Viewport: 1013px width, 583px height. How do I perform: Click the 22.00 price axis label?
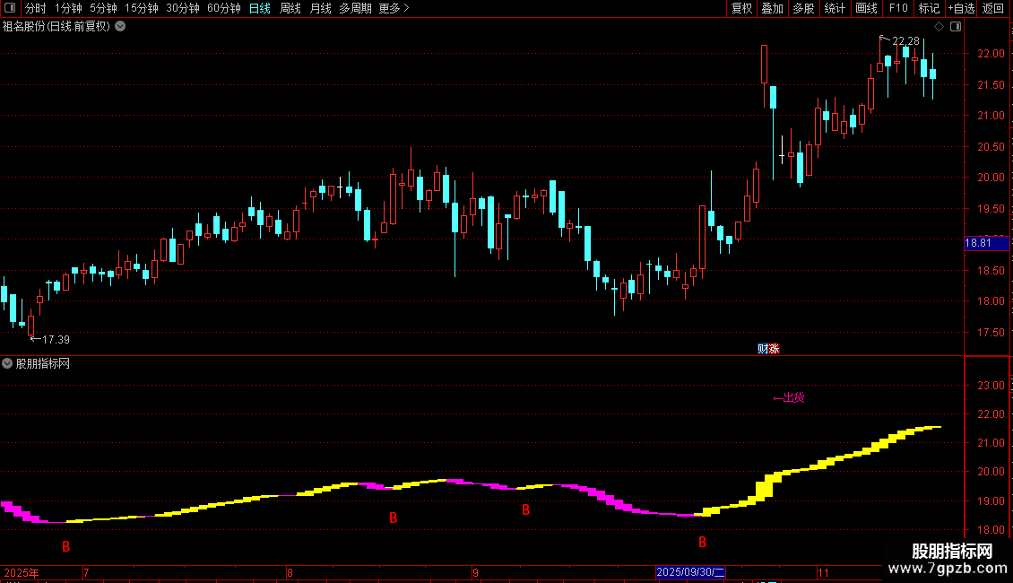[991, 54]
